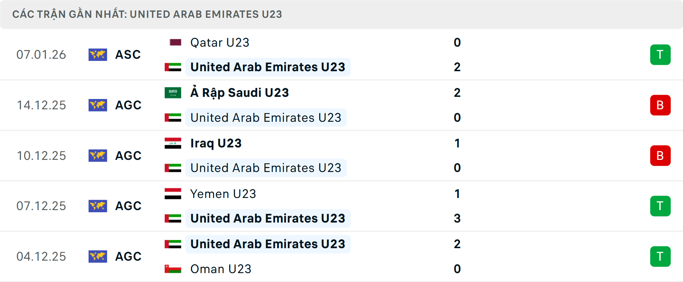Image resolution: width=683 pixels, height=282 pixels.
Task: Click the UAE flag beside United Arab Emirates U23
Action: pyautogui.click(x=173, y=67)
